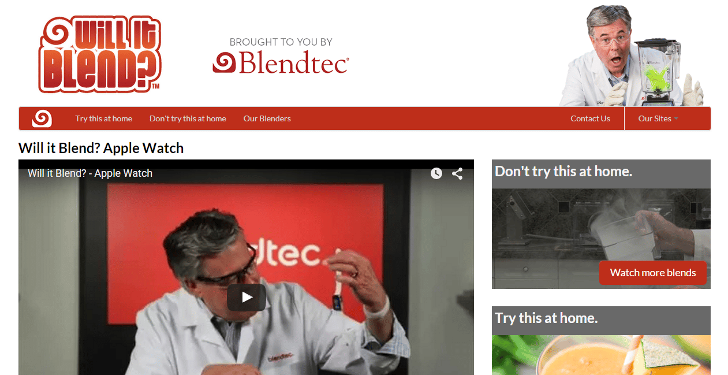Click the man with the blender header image
The image size is (728, 375).
(631, 56)
